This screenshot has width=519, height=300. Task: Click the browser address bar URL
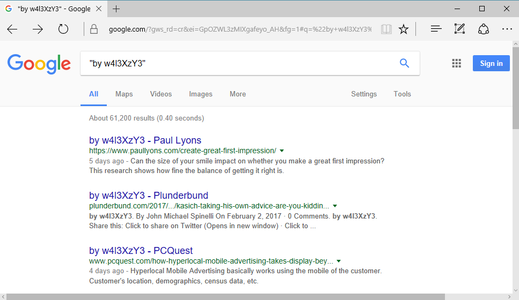pyautogui.click(x=240, y=29)
